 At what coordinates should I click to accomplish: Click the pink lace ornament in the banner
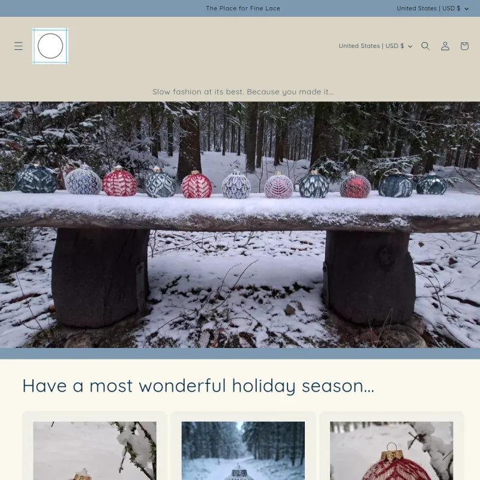click(x=278, y=185)
